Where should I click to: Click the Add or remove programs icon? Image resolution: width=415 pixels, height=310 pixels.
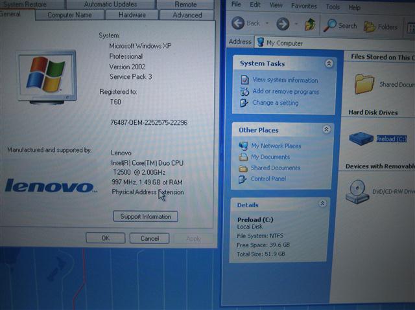point(244,91)
